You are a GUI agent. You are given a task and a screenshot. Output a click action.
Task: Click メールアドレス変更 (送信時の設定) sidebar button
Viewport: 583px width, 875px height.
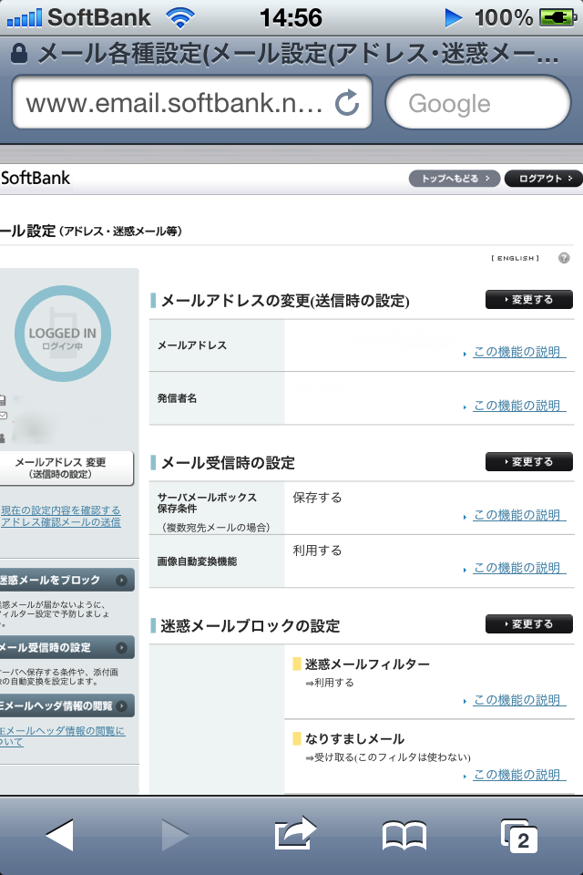click(x=66, y=468)
